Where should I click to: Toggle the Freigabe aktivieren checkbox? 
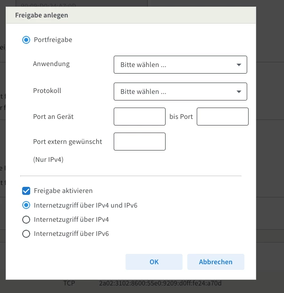tap(26, 191)
